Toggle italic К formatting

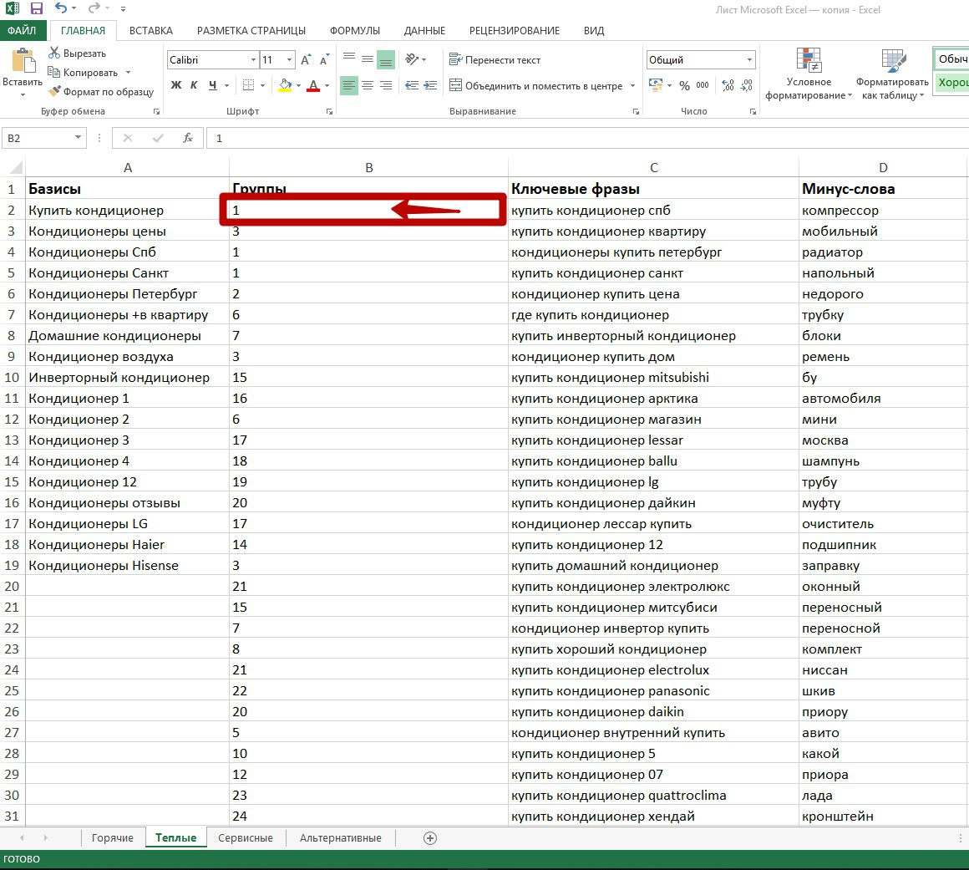pyautogui.click(x=194, y=85)
